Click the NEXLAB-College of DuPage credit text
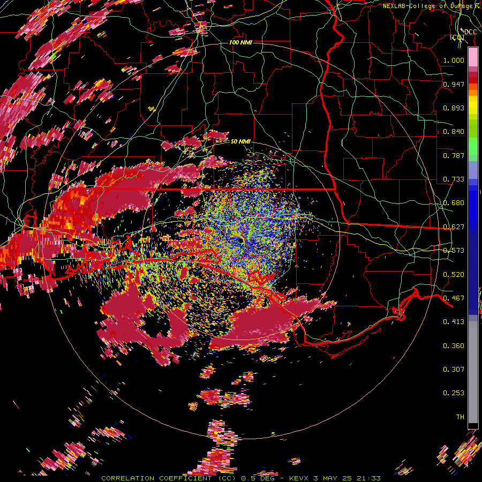 pyautogui.click(x=432, y=6)
